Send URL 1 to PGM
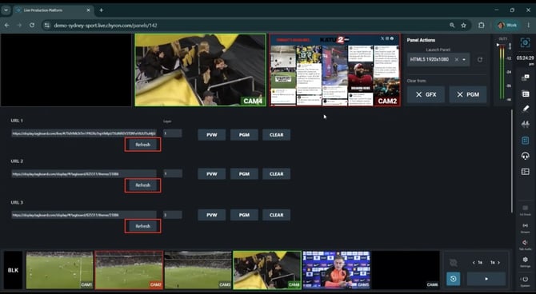 pos(244,135)
